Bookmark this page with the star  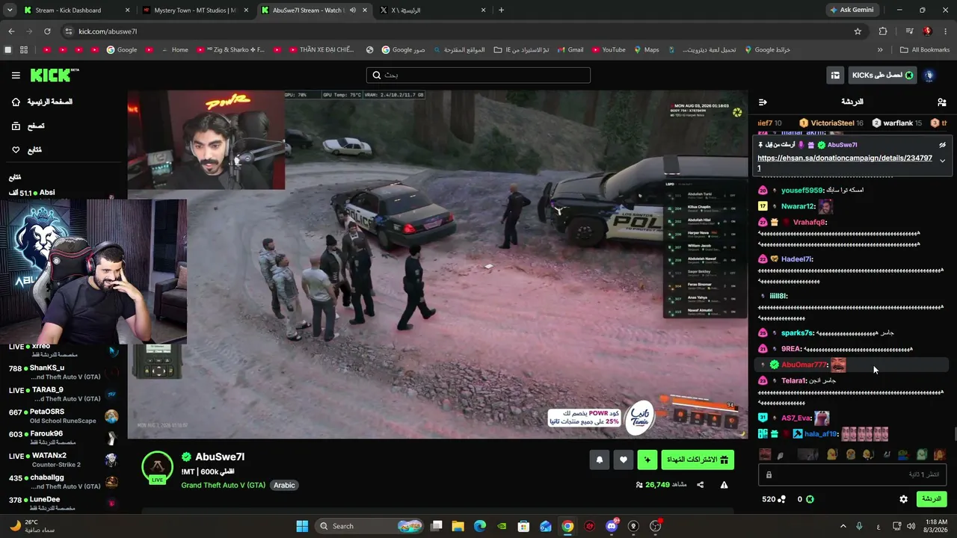click(858, 31)
